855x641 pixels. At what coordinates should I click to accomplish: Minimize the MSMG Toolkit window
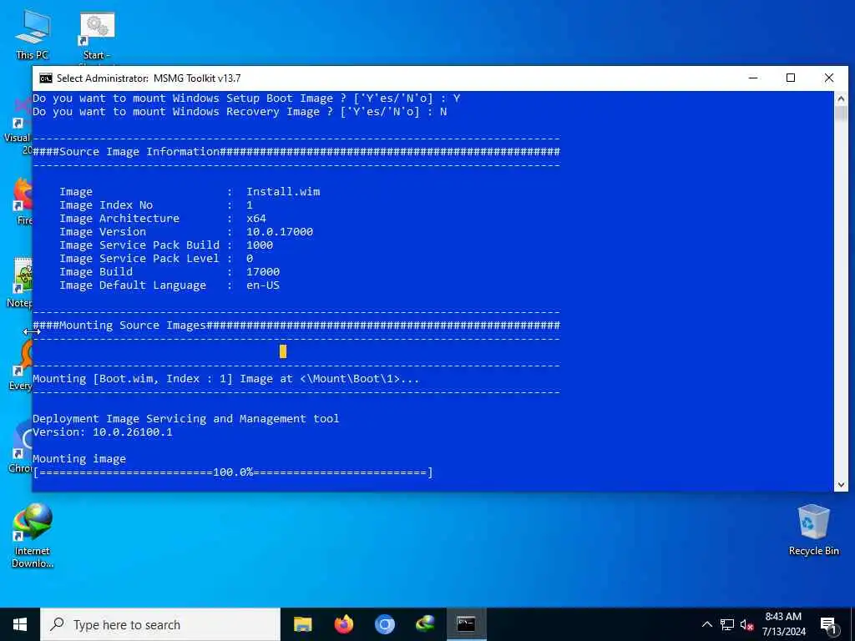point(753,78)
